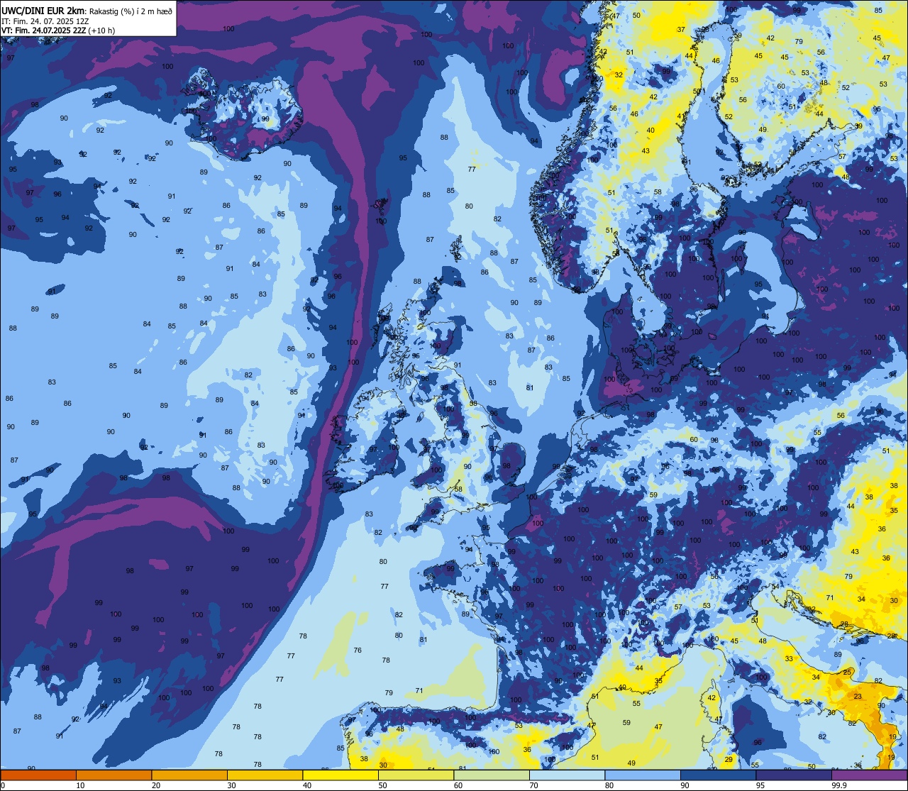Click the initial time IT: Fim. 24. 07. 2025 12Z

[x=45, y=21]
